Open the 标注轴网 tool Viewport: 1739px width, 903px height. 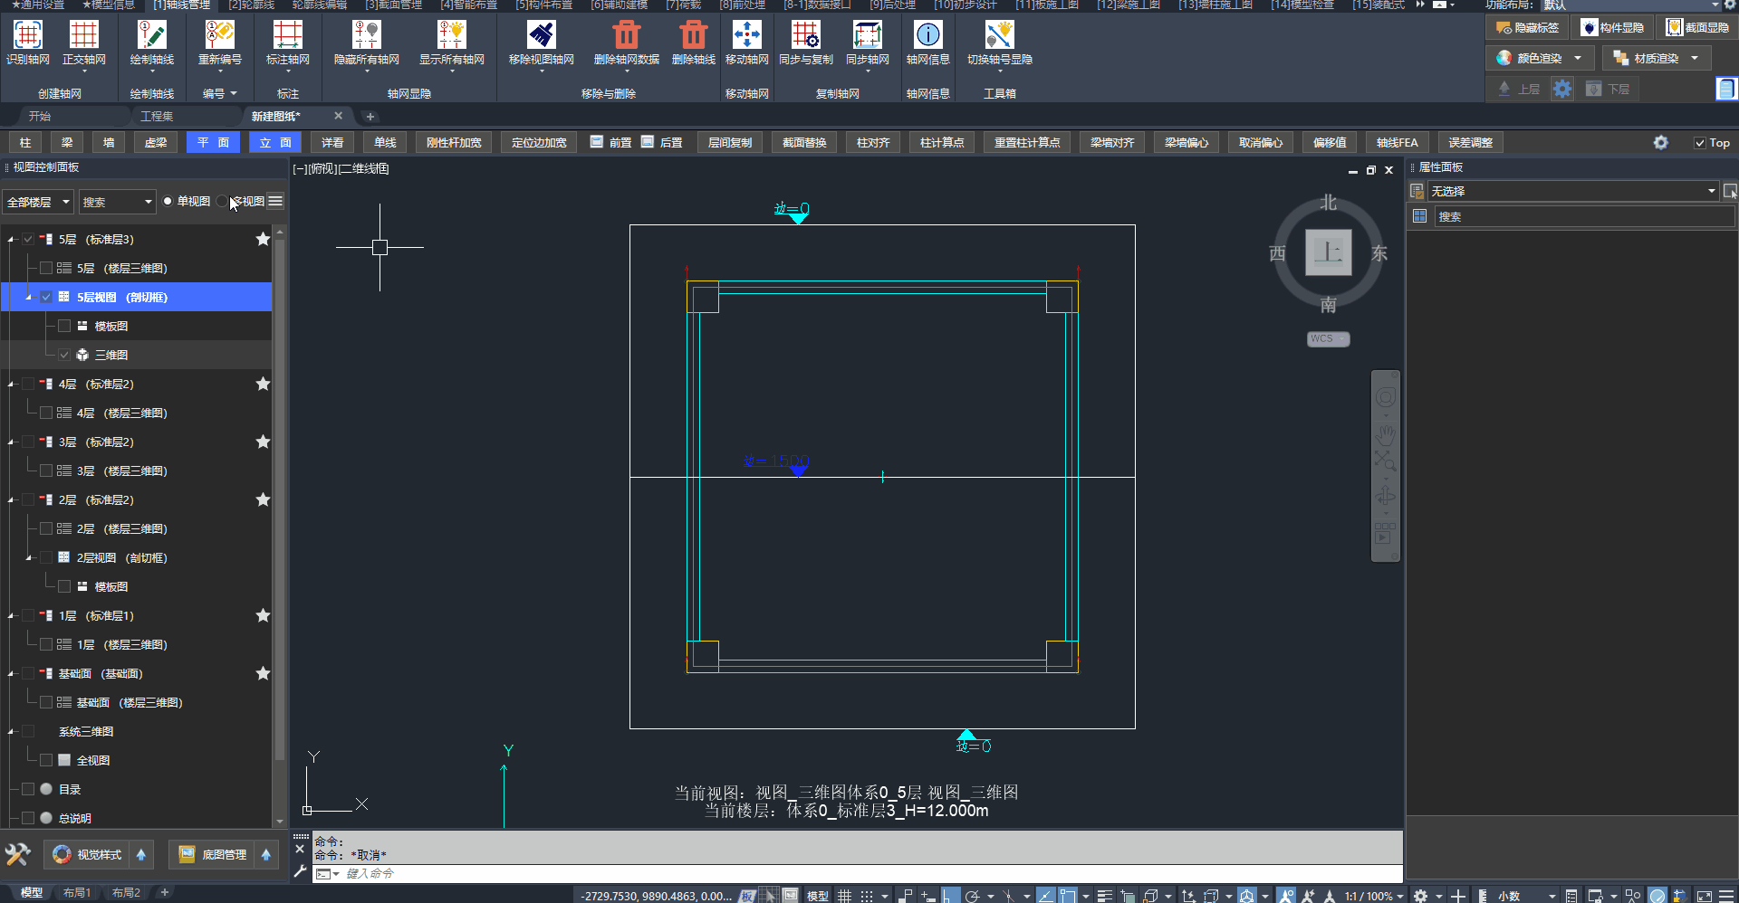(287, 36)
